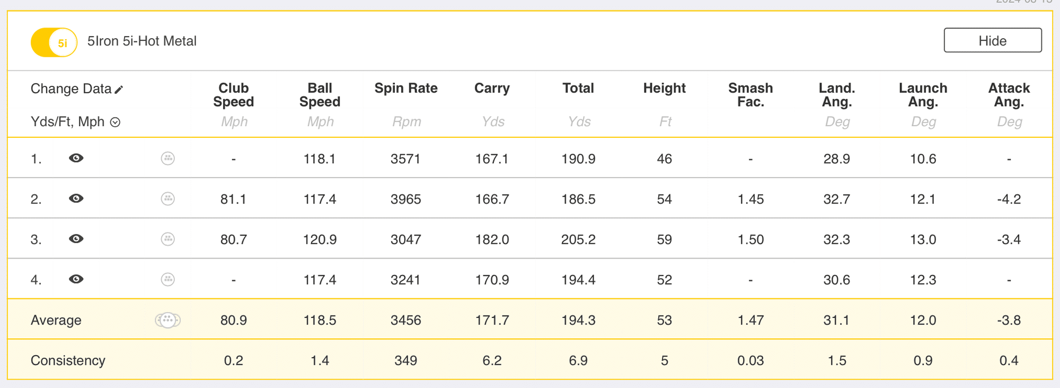Image resolution: width=1060 pixels, height=388 pixels.
Task: Click the golf ball icon on shot 4
Action: coord(167,279)
